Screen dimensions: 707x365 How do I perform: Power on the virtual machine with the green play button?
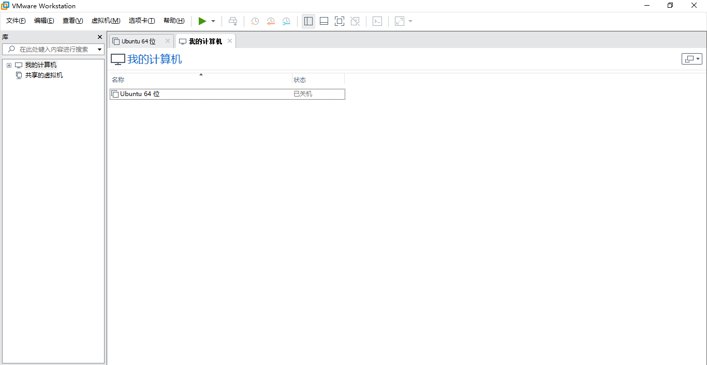202,21
